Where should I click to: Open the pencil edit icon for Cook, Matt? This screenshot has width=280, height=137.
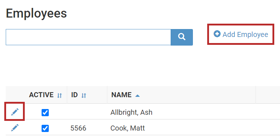(x=15, y=128)
